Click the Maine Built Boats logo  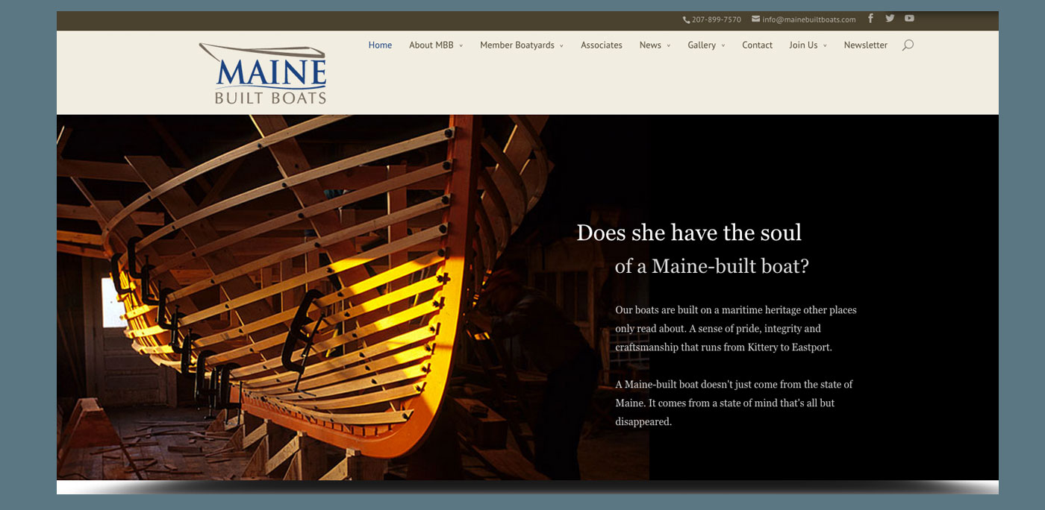tap(263, 73)
